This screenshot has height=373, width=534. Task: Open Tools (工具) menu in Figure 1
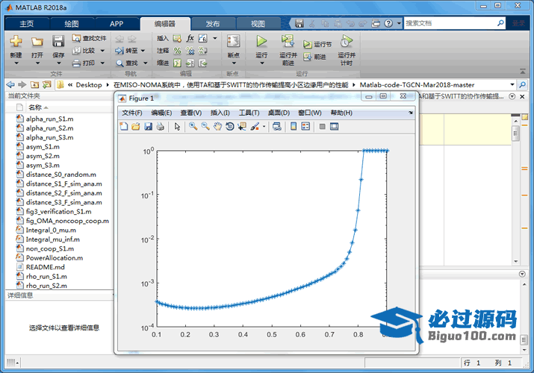249,113
